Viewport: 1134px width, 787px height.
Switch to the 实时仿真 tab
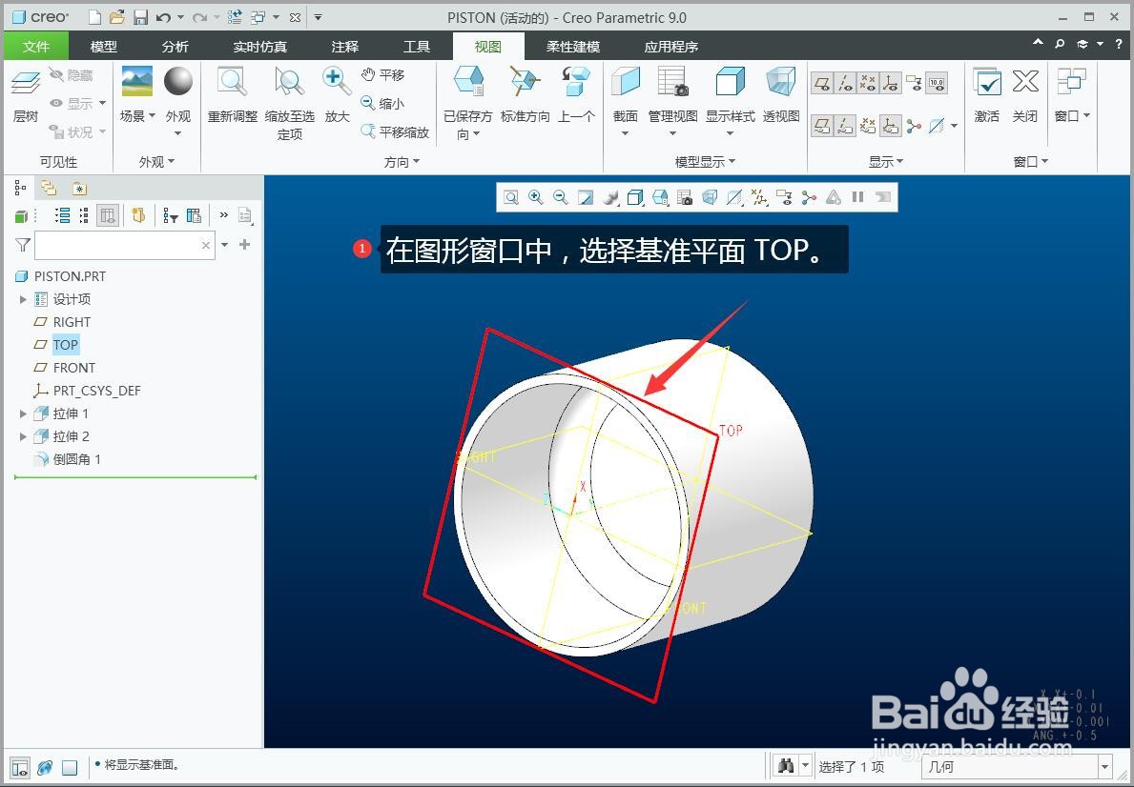(x=260, y=47)
